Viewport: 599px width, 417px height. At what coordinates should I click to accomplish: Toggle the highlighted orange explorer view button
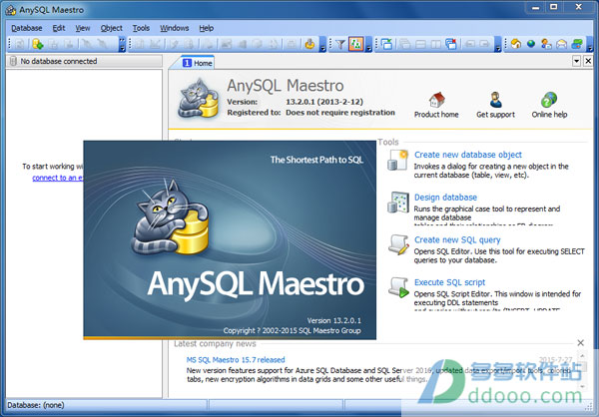pyautogui.click(x=356, y=44)
